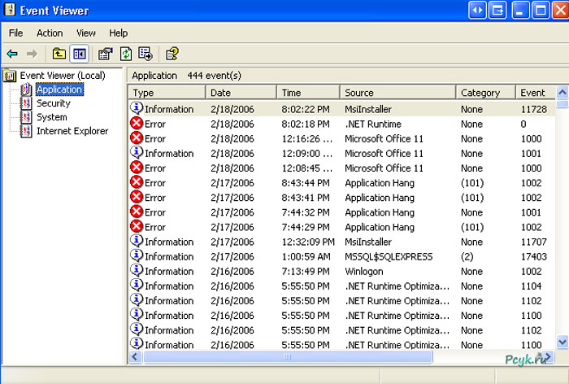Click the error icon on 12:16:26 Office row
Image resolution: width=569 pixels, height=384 pixels.
(x=137, y=138)
